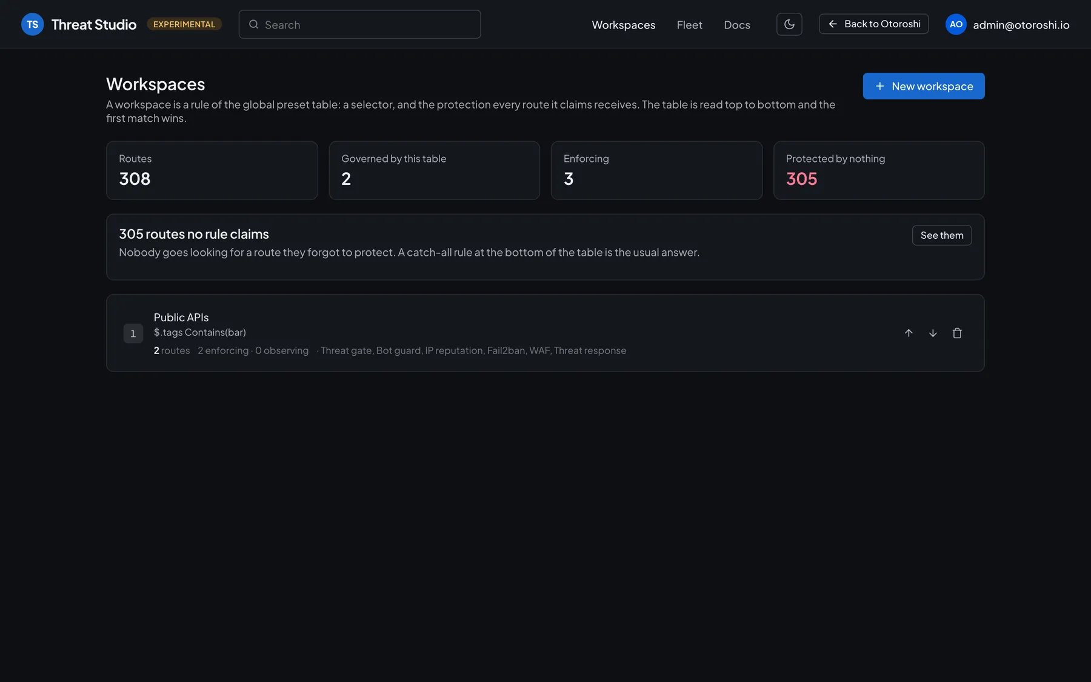Focus the Search input field
The width and height of the screenshot is (1091, 682).
point(359,24)
